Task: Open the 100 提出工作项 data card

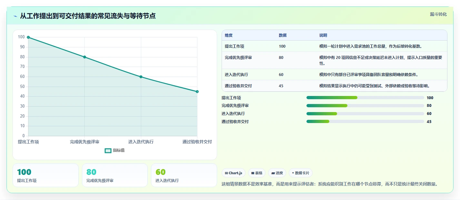Action: pyautogui.click(x=45, y=175)
